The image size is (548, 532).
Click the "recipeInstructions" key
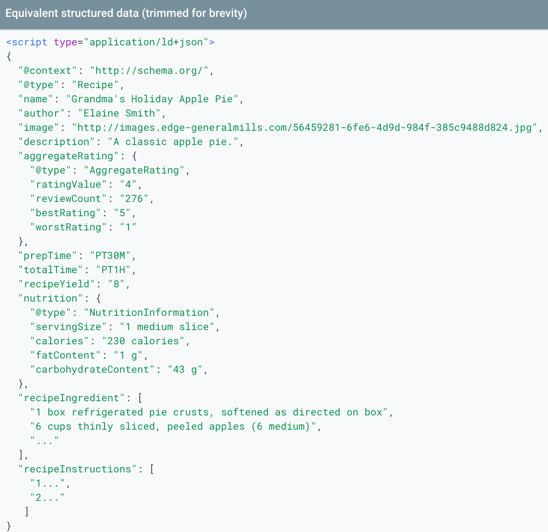[x=77, y=469]
